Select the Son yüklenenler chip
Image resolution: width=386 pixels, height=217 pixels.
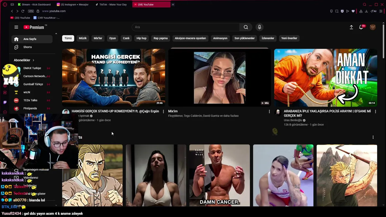[x=245, y=38]
